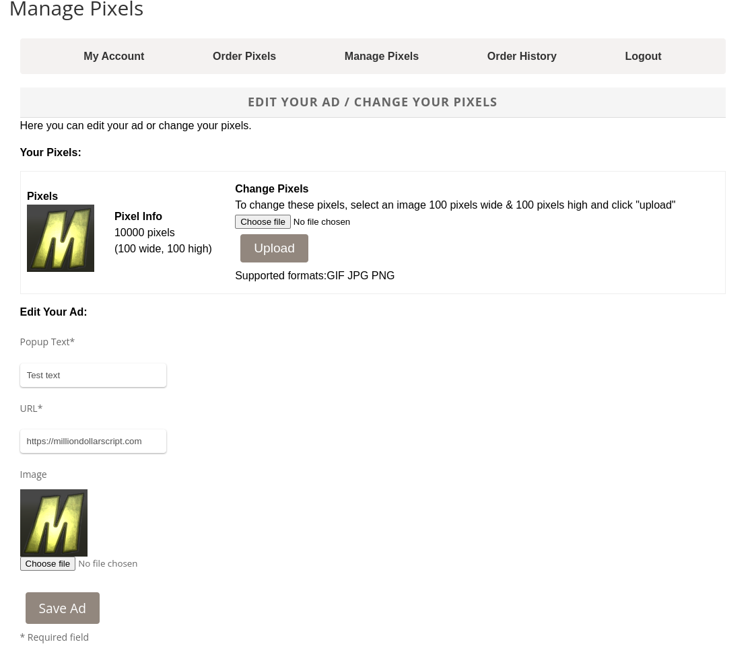Click the Manage Pixels page title
The height and width of the screenshot is (671, 752).
(76, 10)
